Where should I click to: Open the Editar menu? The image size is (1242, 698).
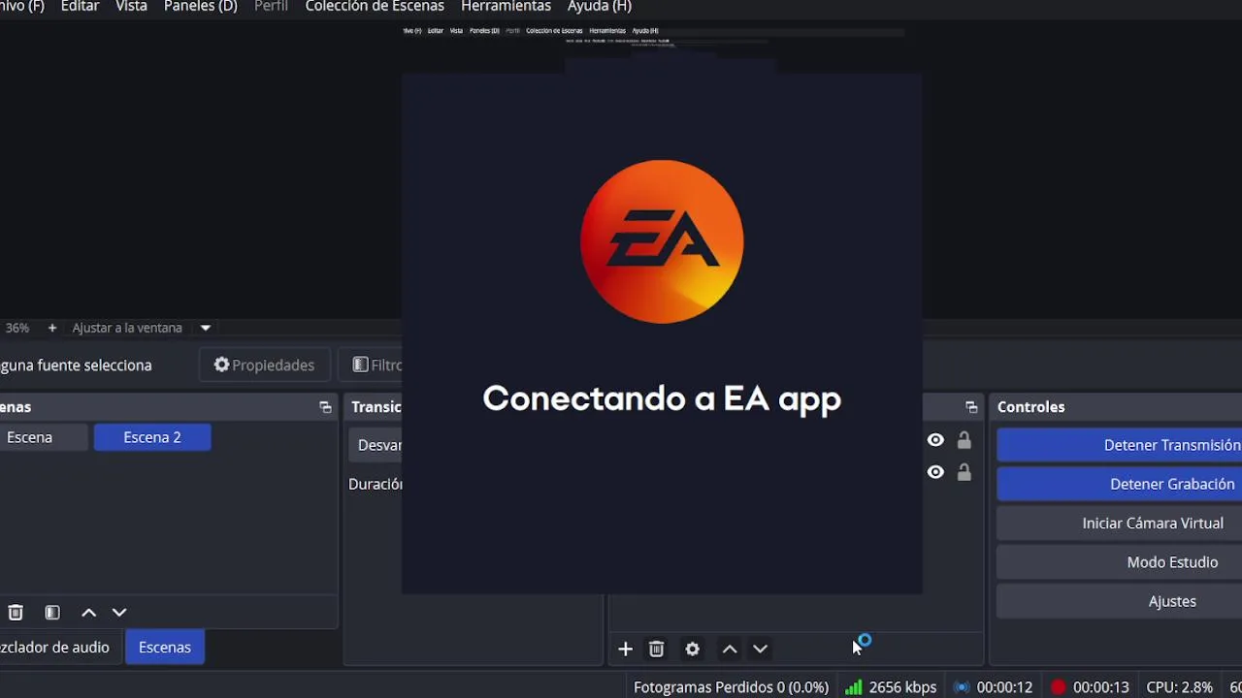point(80,7)
